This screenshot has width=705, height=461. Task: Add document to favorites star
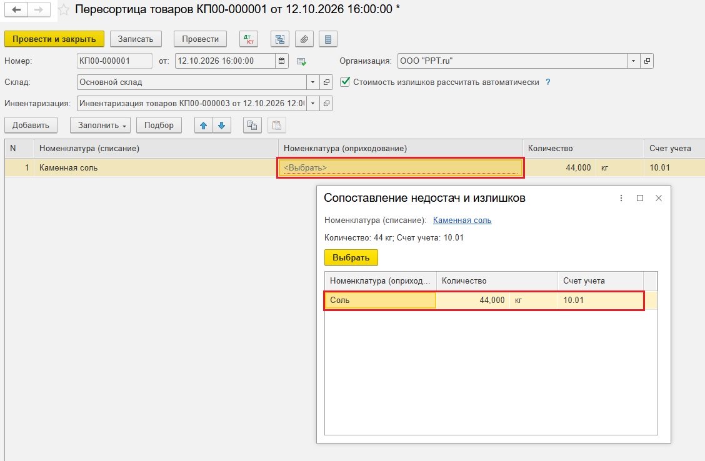point(64,10)
